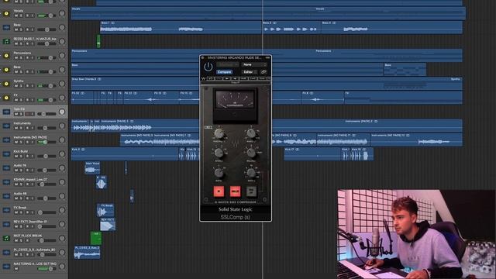Click the FX Break track waveform icon

[x=6, y=210]
